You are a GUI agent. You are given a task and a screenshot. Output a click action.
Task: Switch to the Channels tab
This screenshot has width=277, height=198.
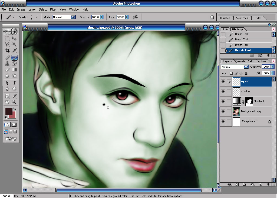(240, 61)
